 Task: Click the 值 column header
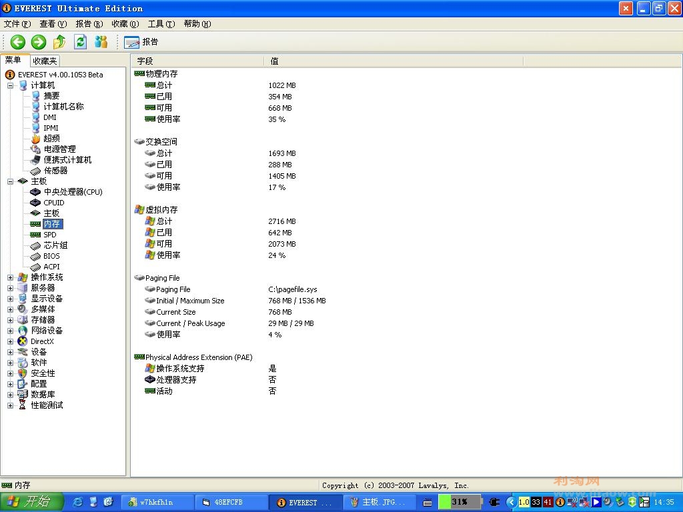(x=394, y=61)
